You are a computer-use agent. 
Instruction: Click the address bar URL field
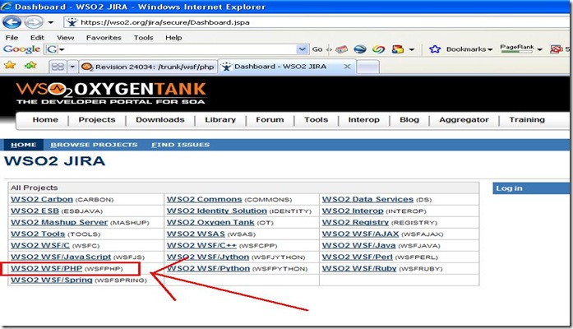pos(318,22)
